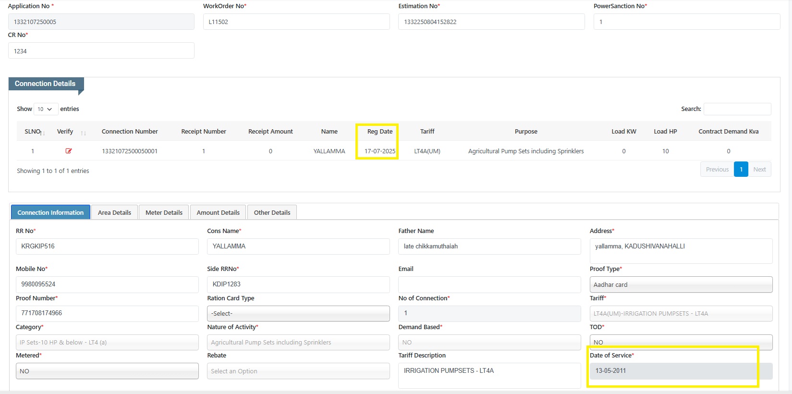Expand the Ration Card Type dropdown
Screen dimensions: 792x394
(x=298, y=313)
